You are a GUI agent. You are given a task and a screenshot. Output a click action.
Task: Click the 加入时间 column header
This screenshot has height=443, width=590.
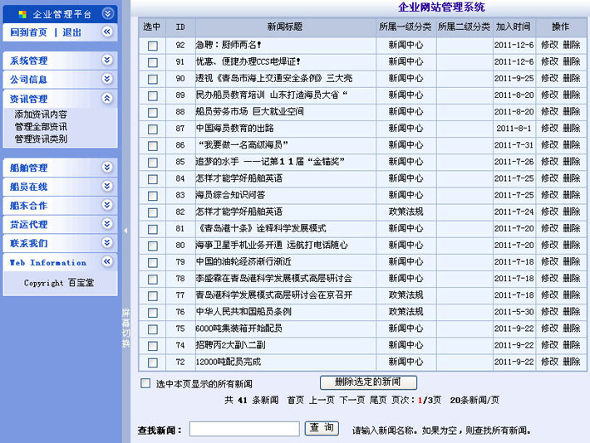(x=514, y=27)
